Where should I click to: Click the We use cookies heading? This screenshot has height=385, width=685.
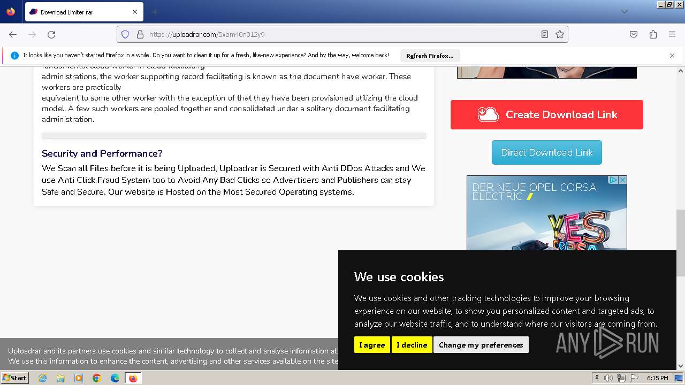pyautogui.click(x=399, y=277)
